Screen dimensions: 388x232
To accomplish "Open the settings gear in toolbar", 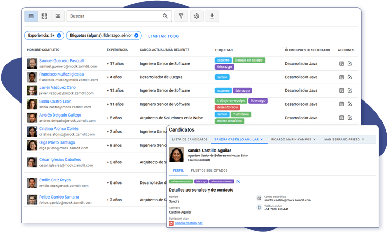I will pos(197,16).
